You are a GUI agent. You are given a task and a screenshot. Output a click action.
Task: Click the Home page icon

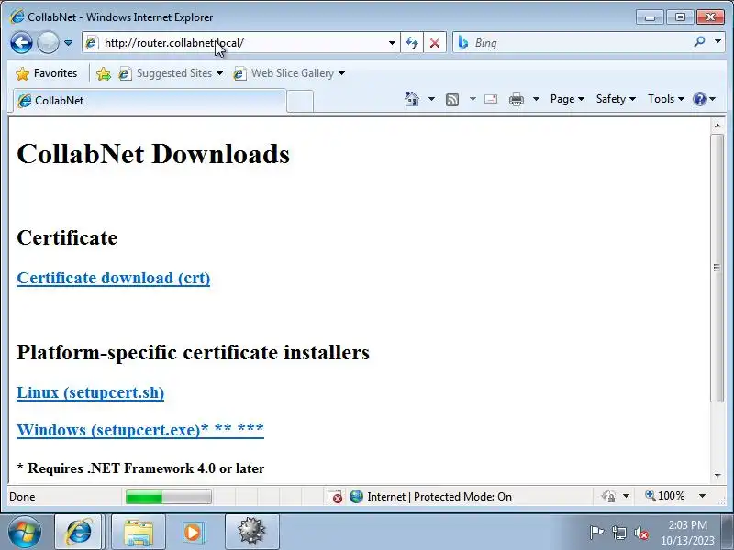coord(411,99)
